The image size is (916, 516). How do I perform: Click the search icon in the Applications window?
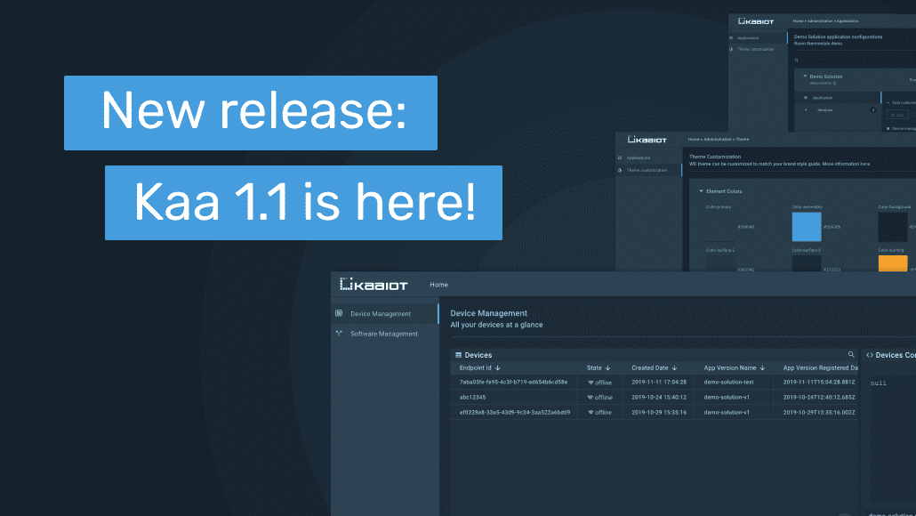[796, 60]
